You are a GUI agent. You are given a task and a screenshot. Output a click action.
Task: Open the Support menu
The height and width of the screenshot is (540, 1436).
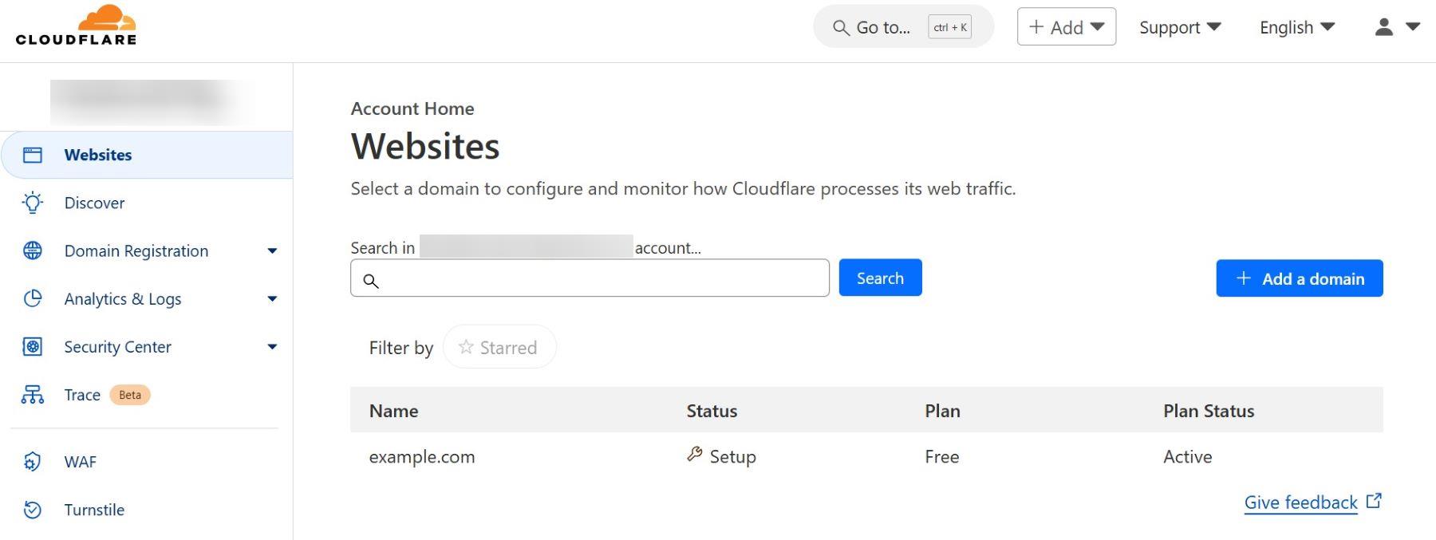[x=1179, y=26]
